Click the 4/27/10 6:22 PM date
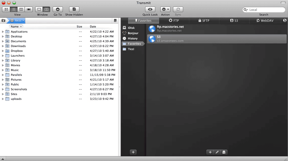The width and height of the screenshot is (288, 161). [x=102, y=46]
